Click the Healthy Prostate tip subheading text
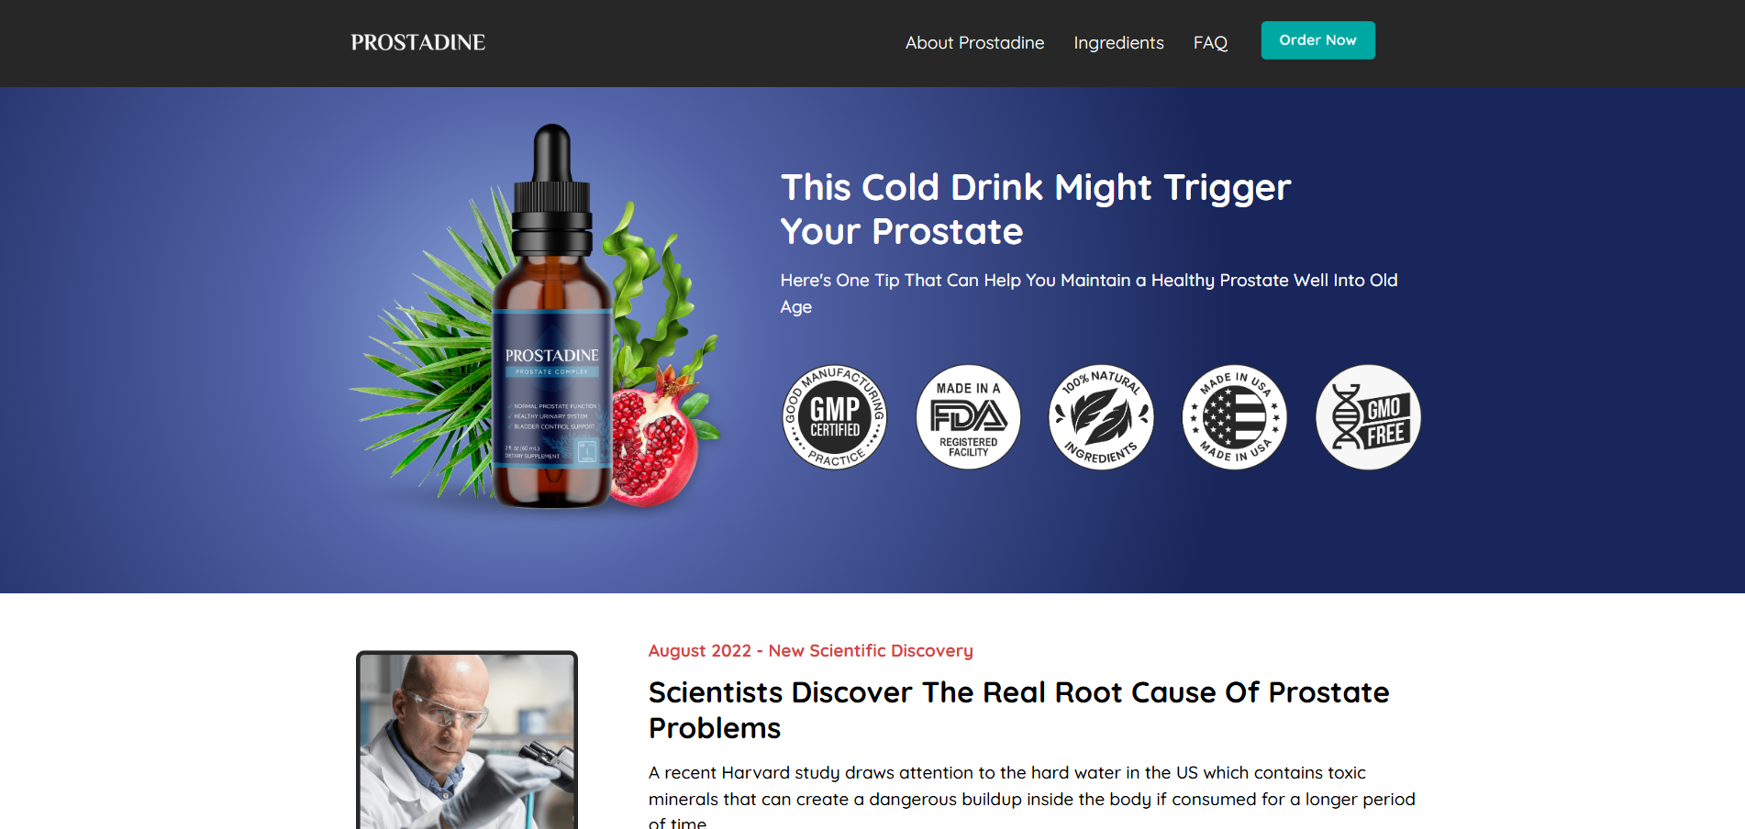This screenshot has height=829, width=1745. [x=1089, y=293]
